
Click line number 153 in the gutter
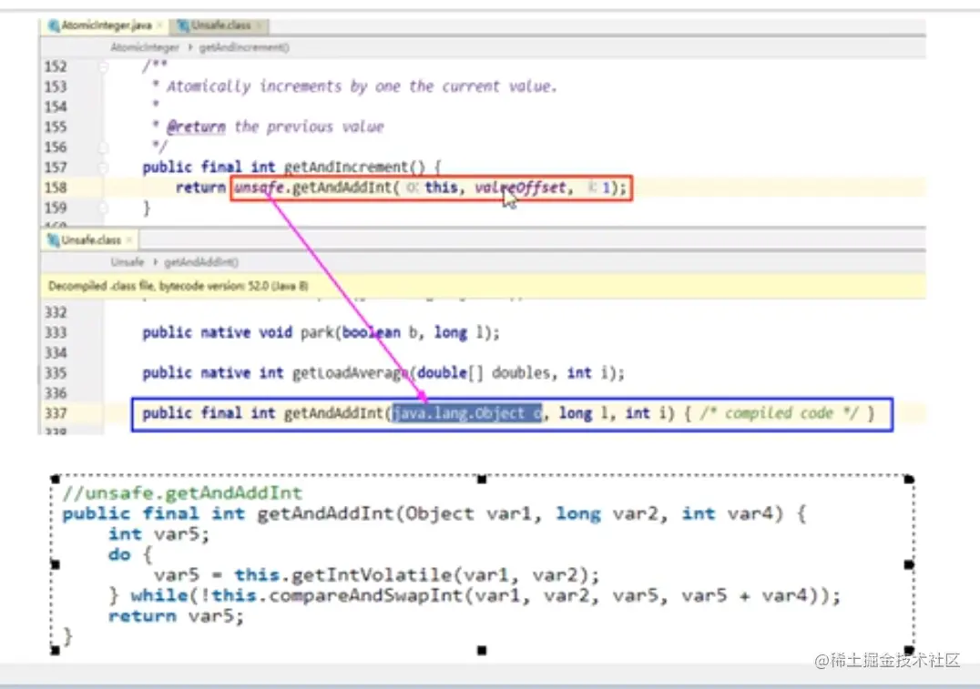tap(56, 86)
